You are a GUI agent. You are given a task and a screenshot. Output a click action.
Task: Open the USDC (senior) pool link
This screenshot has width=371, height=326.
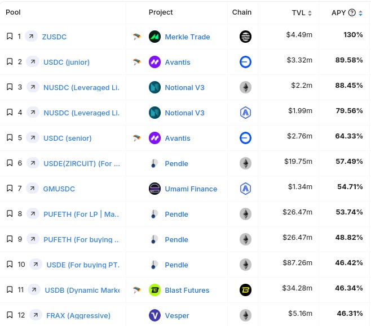click(x=68, y=138)
